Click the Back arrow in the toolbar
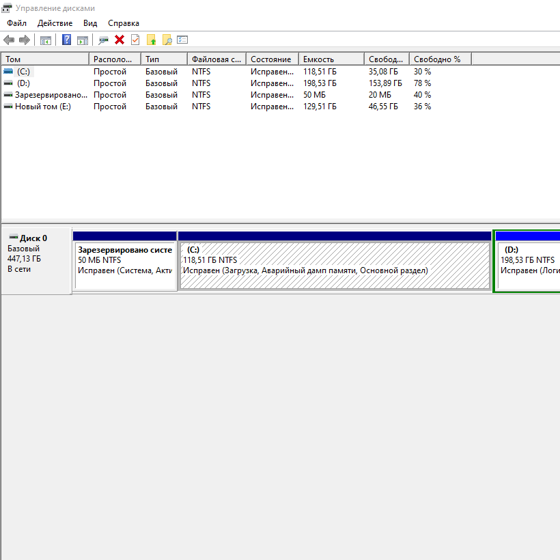 coord(9,40)
